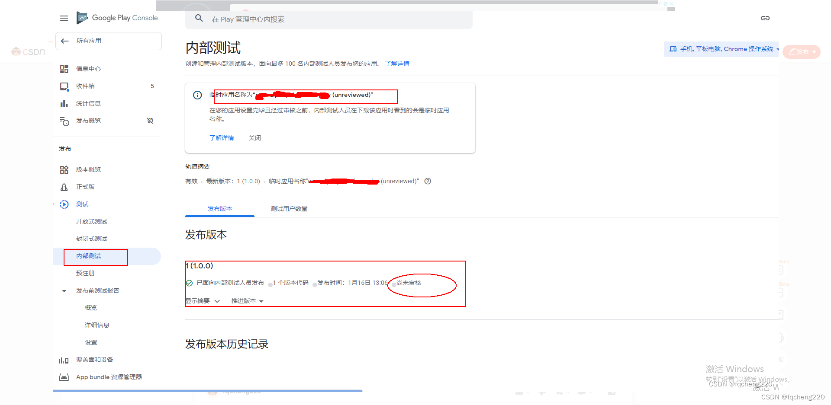Expand the 推进版本 dropdown
Viewport: 831px width, 405px height.
(x=247, y=301)
